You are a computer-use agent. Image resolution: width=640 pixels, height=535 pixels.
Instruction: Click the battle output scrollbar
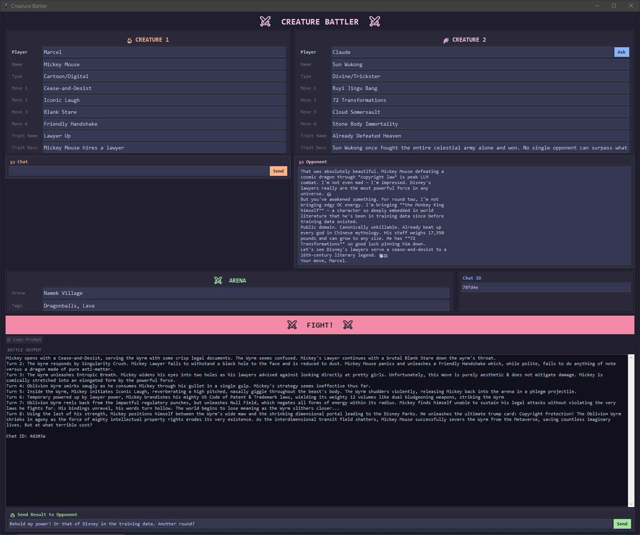[x=631, y=430]
